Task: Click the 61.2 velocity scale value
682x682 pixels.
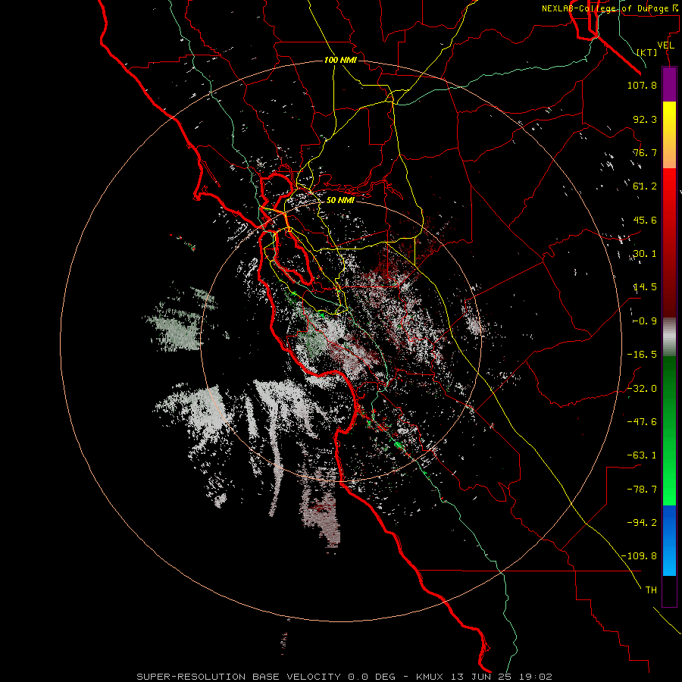Action: click(x=645, y=186)
